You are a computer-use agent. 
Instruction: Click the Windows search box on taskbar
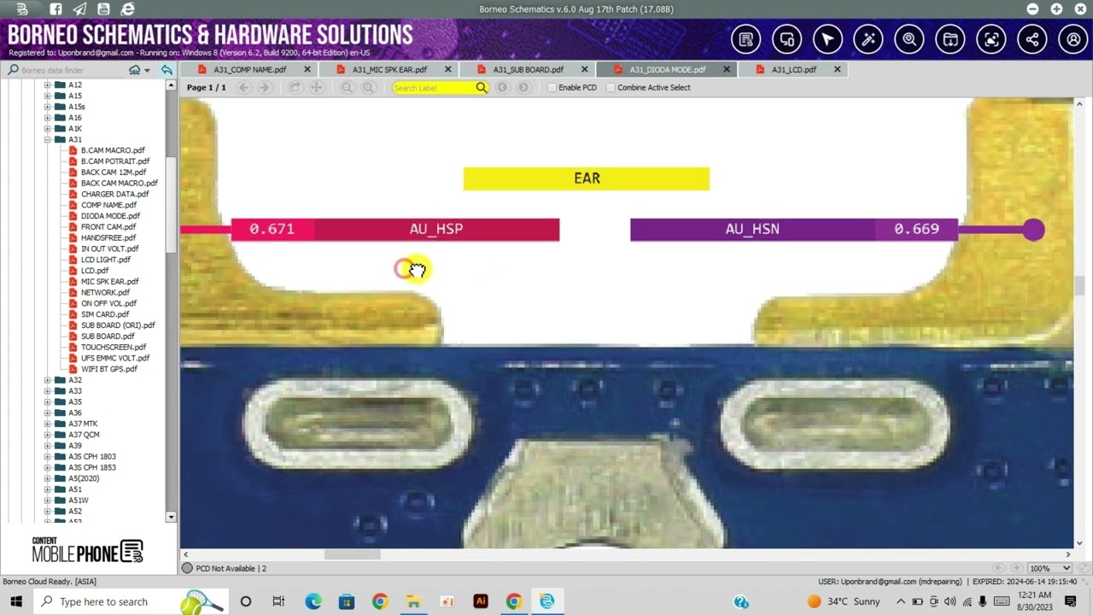[x=130, y=601]
